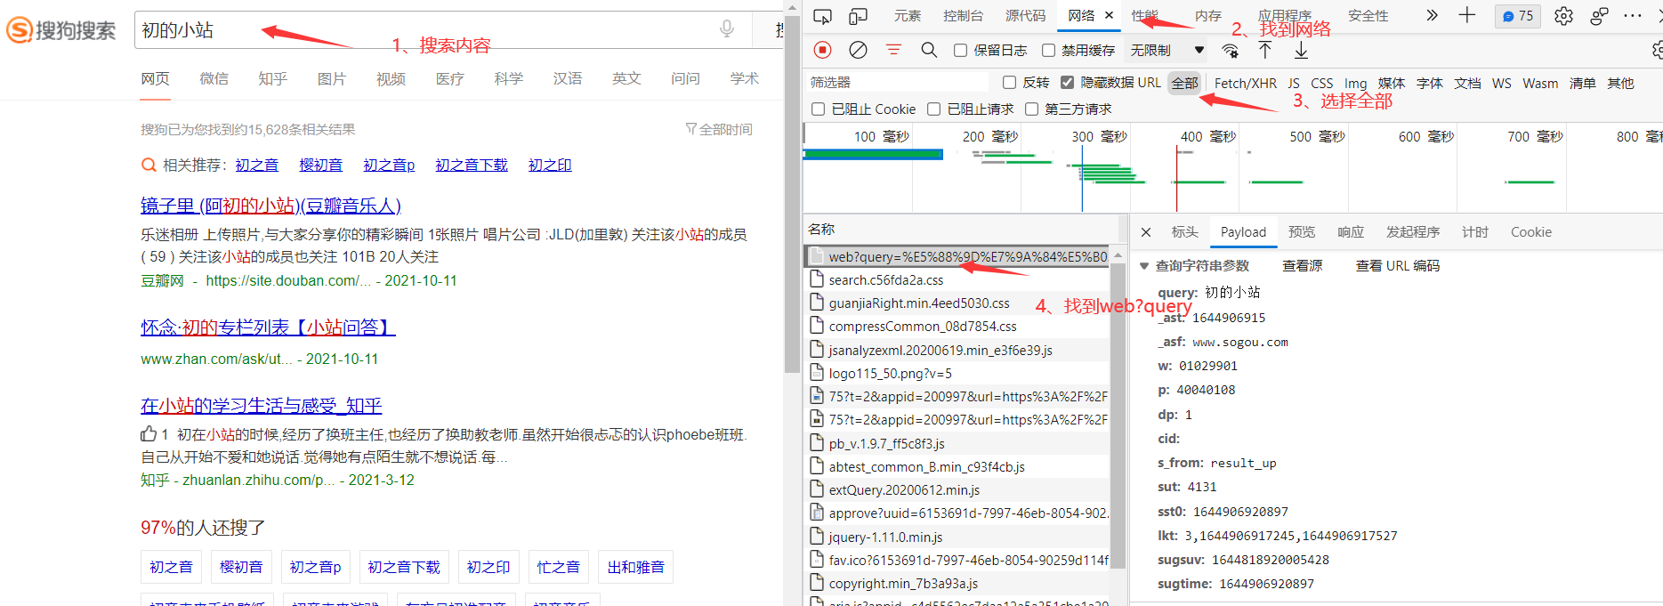This screenshot has width=1663, height=606.
Task: Switch Sogou search to 图片 category
Action: (x=331, y=78)
